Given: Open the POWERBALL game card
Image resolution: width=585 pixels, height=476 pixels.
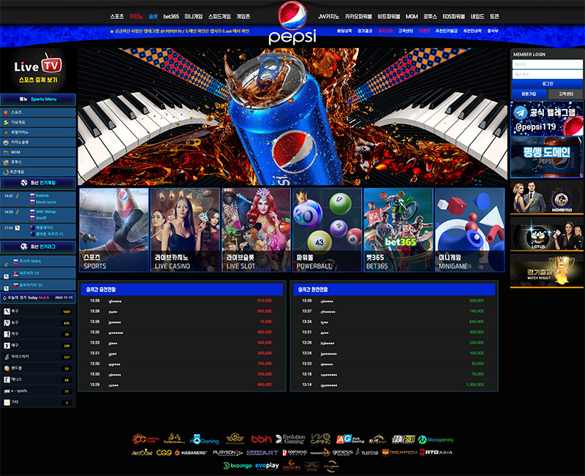Looking at the screenshot, I should pyautogui.click(x=327, y=230).
